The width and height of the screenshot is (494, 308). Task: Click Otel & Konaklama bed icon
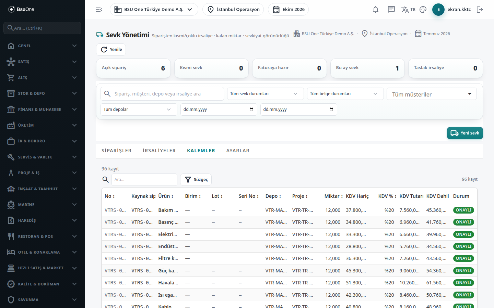pyautogui.click(x=11, y=252)
